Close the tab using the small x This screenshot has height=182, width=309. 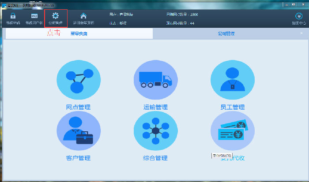coord(301,33)
